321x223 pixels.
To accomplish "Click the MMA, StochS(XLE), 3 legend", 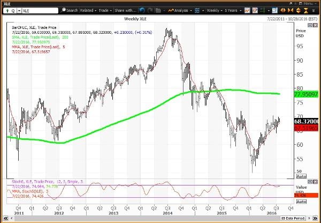I will tap(30, 191).
